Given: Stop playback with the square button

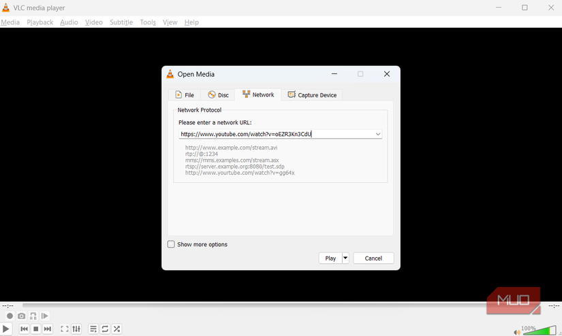Looking at the screenshot, I should (x=36, y=329).
